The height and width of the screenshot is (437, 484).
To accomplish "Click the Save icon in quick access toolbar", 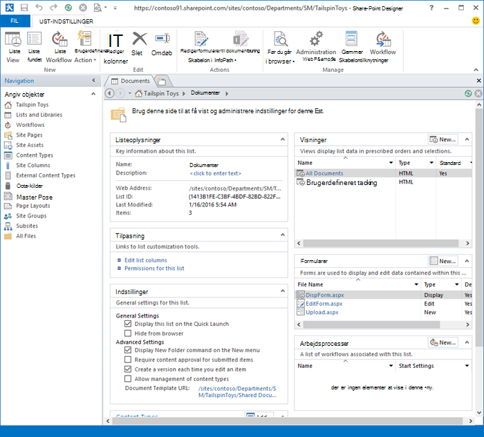I will 24,8.
